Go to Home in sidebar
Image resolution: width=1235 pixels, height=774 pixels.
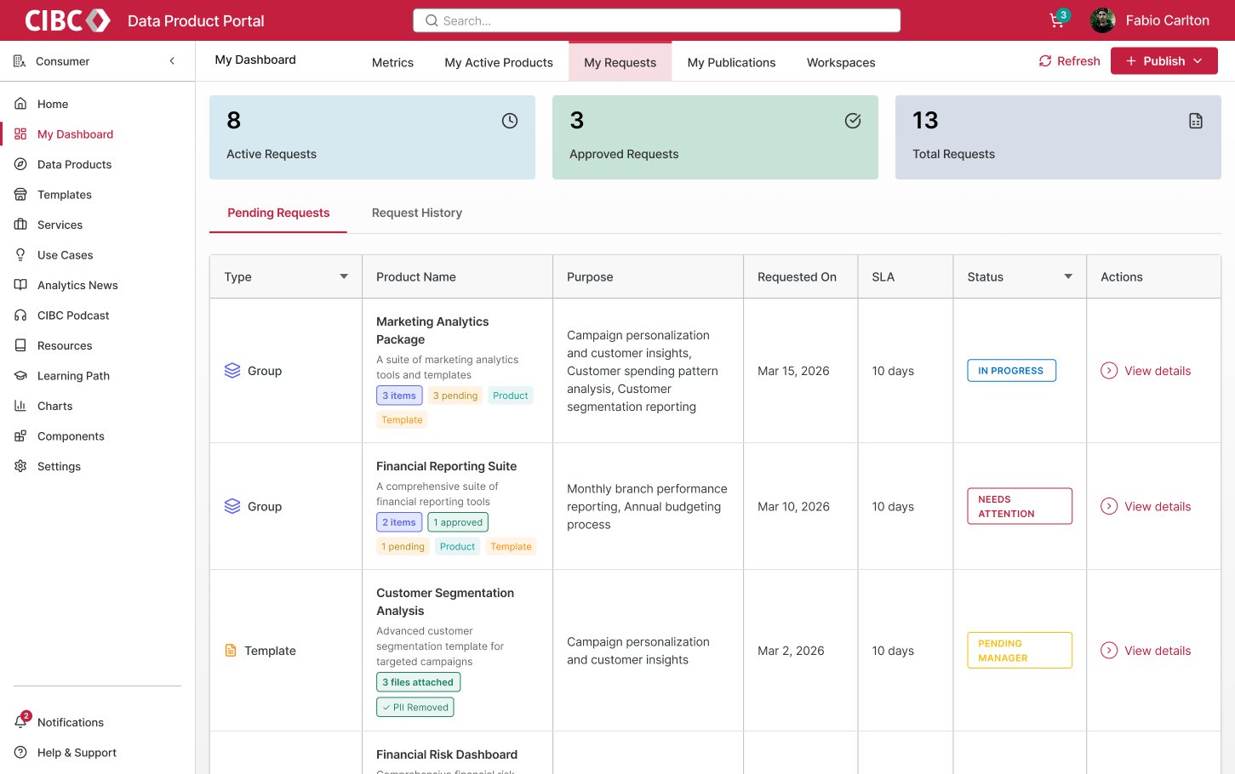[53, 104]
